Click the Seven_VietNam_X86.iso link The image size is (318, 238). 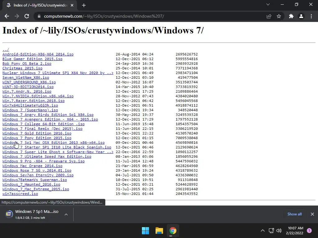[26, 77]
